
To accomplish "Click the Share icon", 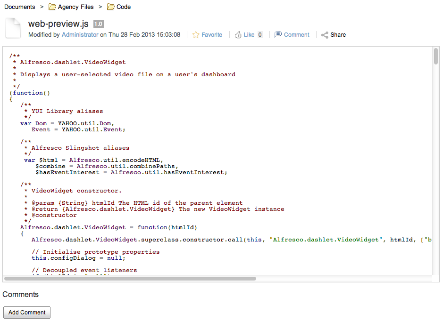I will 325,35.
